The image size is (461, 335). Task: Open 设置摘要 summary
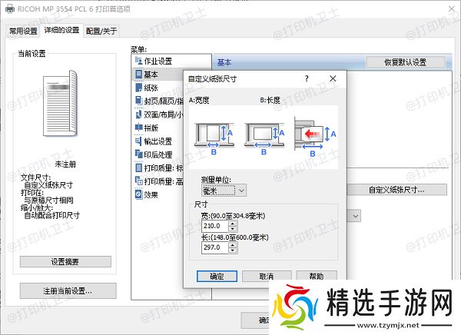(x=65, y=262)
